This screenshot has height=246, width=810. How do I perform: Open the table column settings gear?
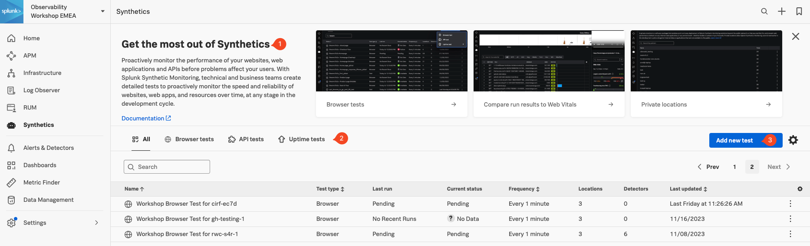pyautogui.click(x=800, y=189)
